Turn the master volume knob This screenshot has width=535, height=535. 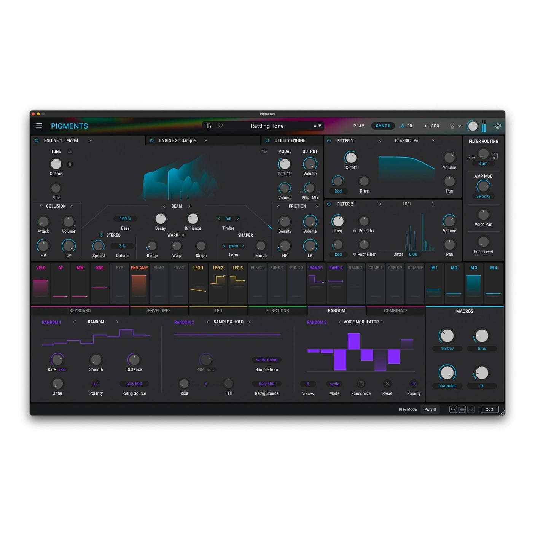(x=473, y=126)
